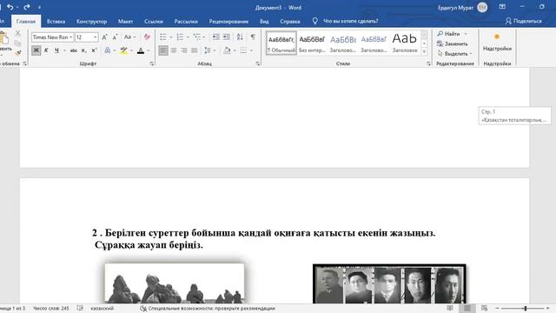Align text right
Screen dimensions: 556x313
[184, 50]
